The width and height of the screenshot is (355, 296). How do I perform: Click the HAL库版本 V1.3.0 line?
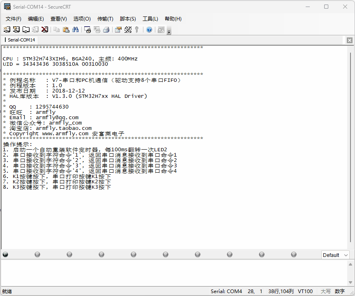point(75,96)
